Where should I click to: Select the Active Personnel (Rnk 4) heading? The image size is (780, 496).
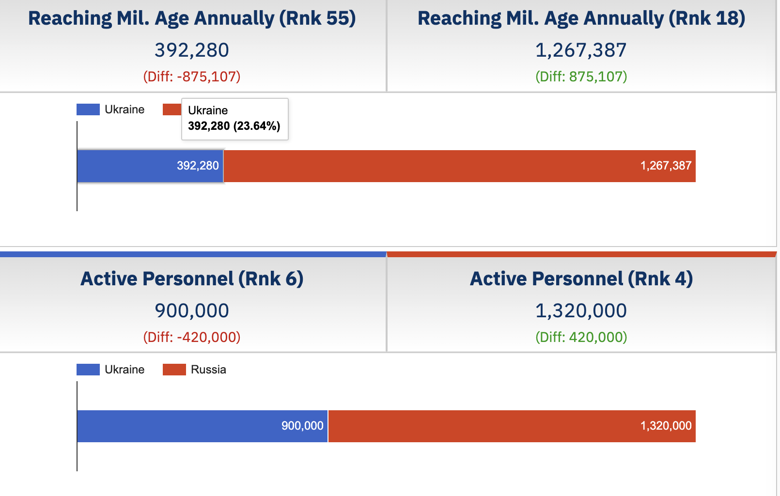click(581, 279)
